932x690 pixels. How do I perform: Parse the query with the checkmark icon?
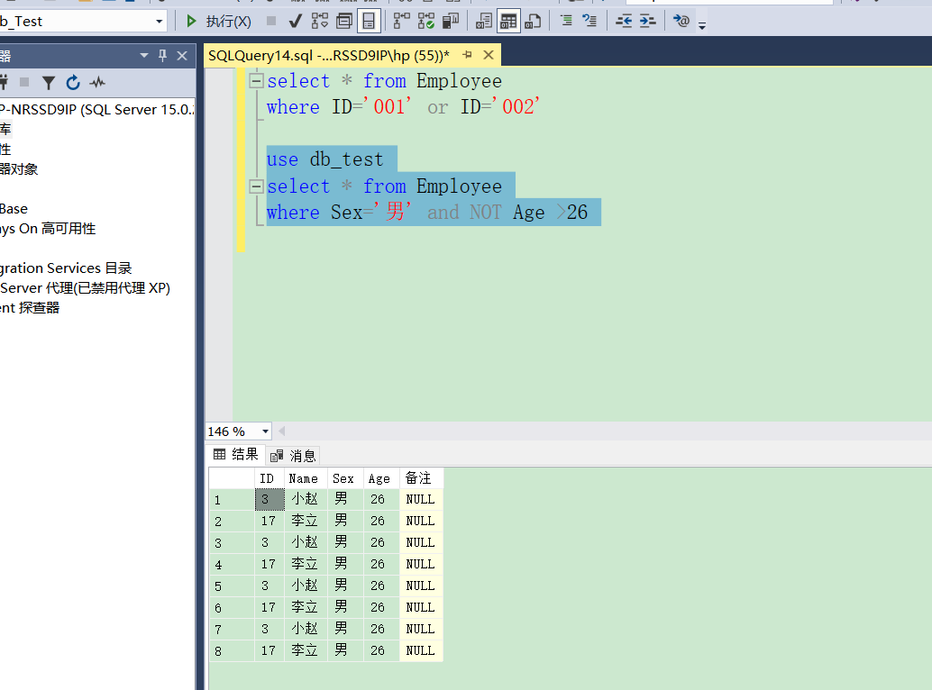pyautogui.click(x=295, y=22)
